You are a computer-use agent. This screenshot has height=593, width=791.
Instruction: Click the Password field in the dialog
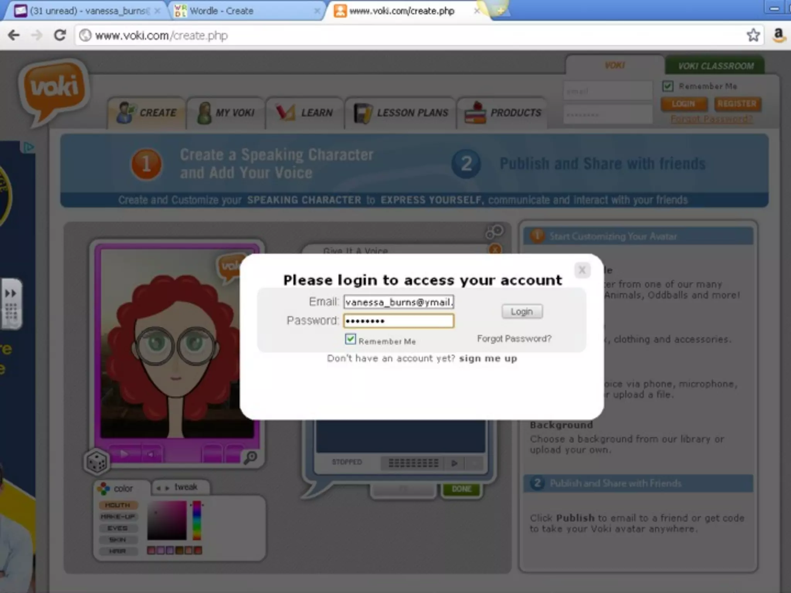(399, 321)
